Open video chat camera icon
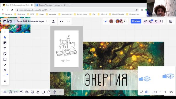 (43, 92)
